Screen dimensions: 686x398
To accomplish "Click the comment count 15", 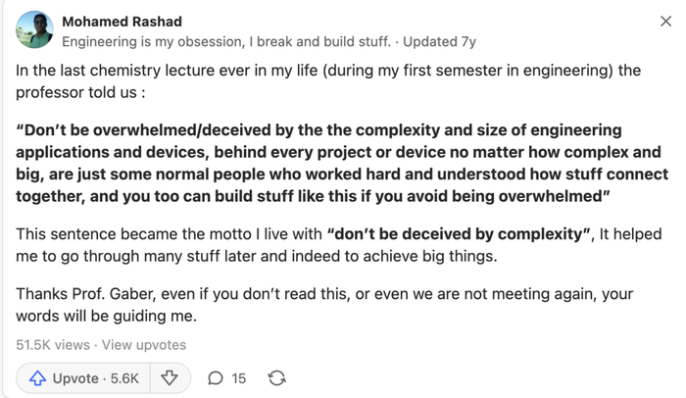I will point(239,378).
